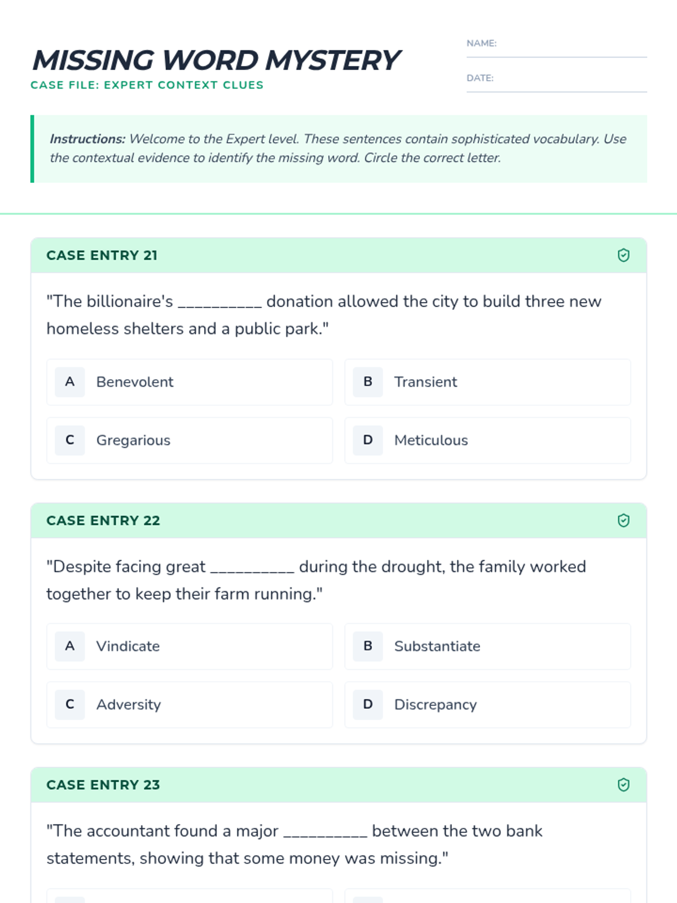Select letter C badge for Gregarious
Viewport: 677px width, 903px height.
[x=70, y=440]
